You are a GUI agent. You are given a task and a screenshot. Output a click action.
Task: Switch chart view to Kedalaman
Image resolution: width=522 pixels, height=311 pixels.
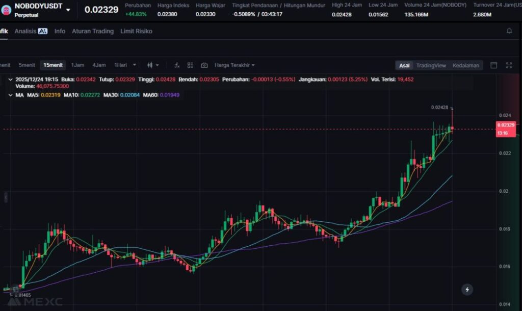(465, 65)
